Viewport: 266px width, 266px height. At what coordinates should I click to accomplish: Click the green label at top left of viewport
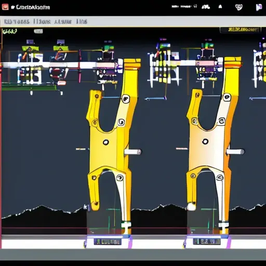(x=10, y=32)
